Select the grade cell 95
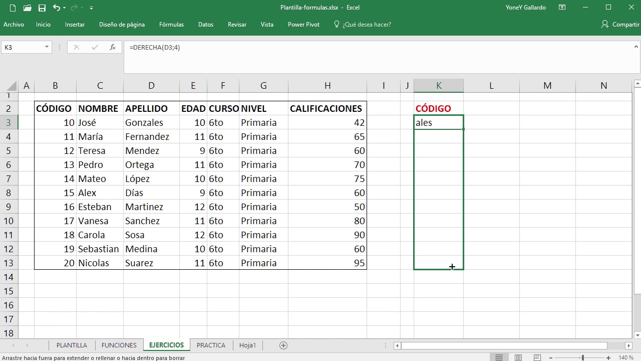This screenshot has width=641, height=361. (x=328, y=263)
